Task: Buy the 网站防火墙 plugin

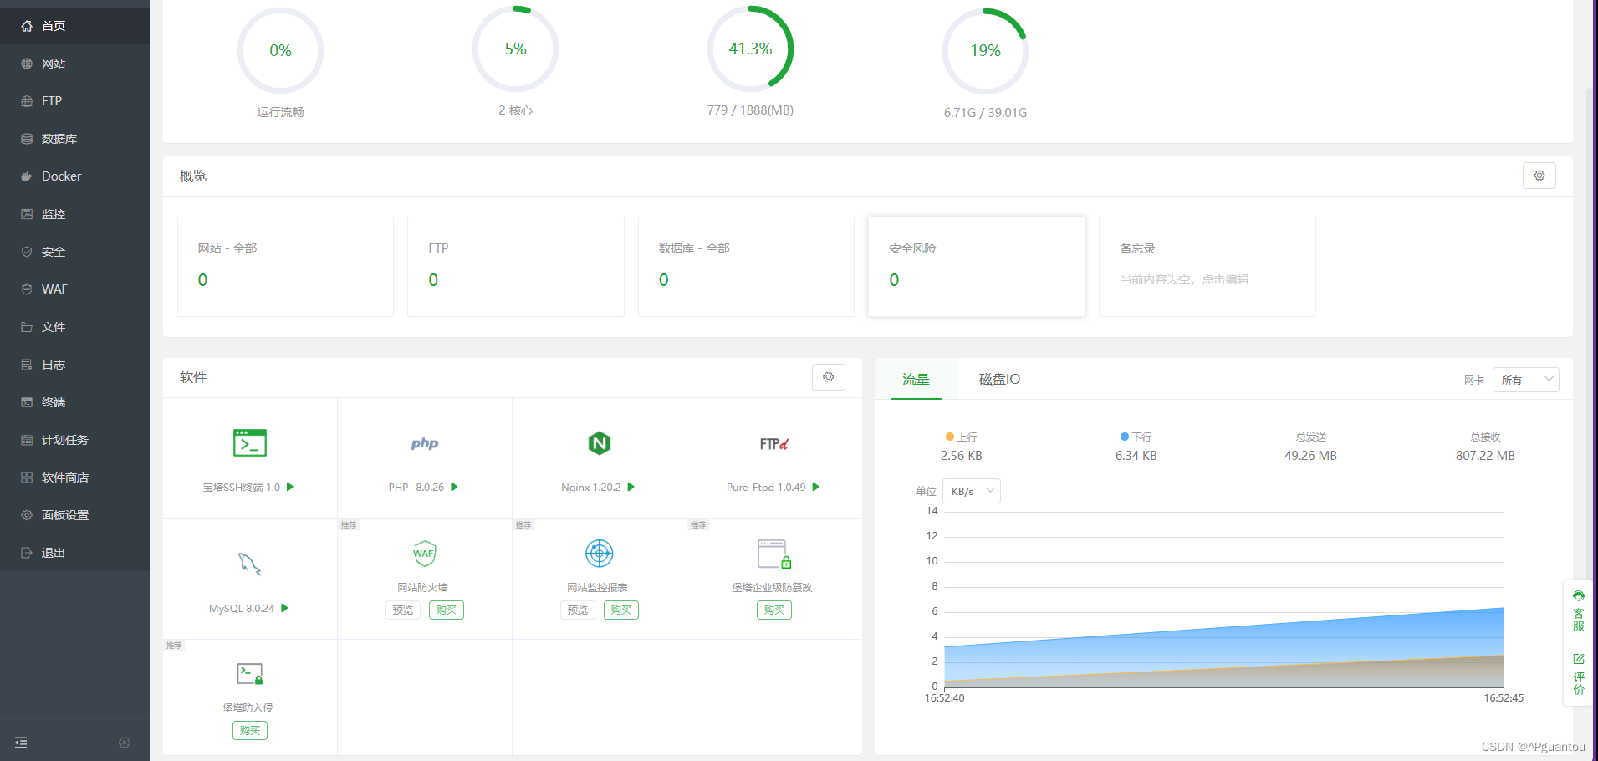Action: click(x=447, y=610)
